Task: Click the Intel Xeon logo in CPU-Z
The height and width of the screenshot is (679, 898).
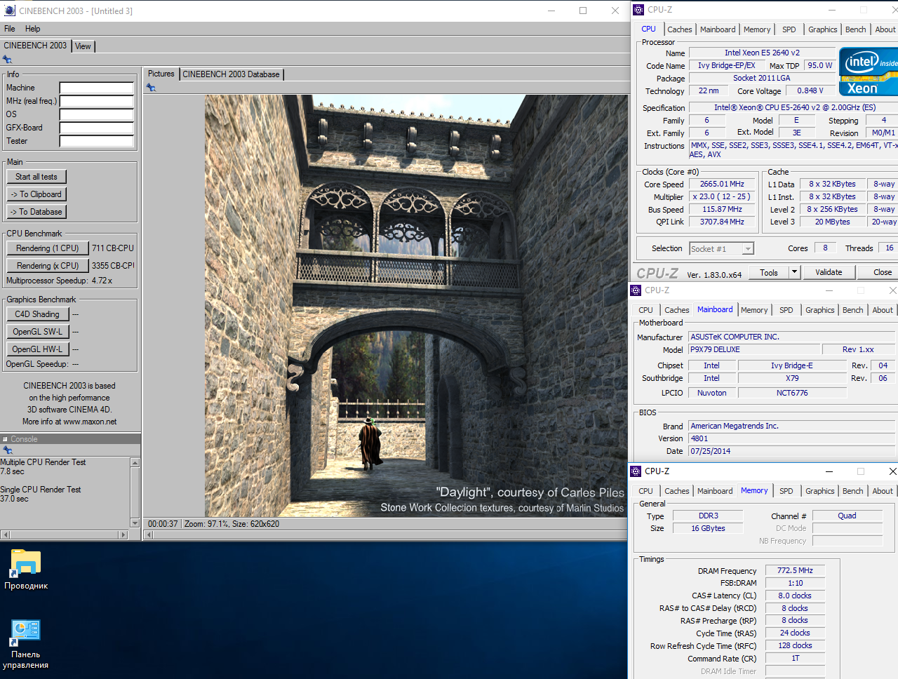Action: (x=869, y=72)
